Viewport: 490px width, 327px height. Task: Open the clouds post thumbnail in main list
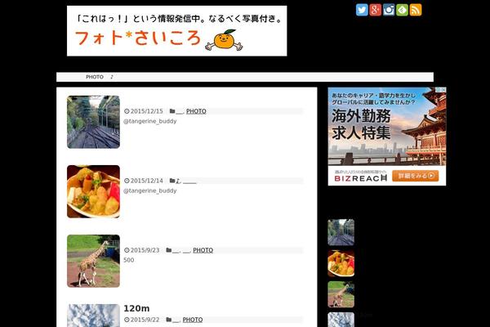[x=93, y=316]
